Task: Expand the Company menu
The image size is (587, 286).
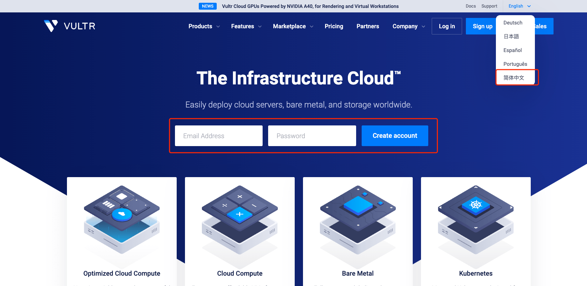Action: click(409, 26)
